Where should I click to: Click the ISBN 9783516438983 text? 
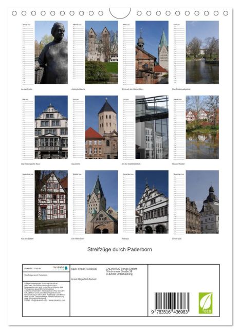[x=84, y=269]
